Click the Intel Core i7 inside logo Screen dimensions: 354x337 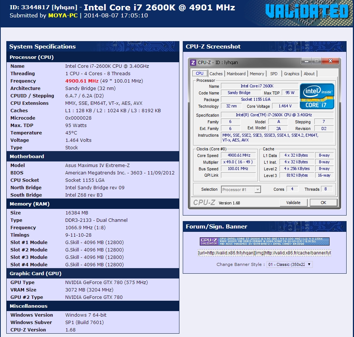pyautogui.click(x=317, y=96)
